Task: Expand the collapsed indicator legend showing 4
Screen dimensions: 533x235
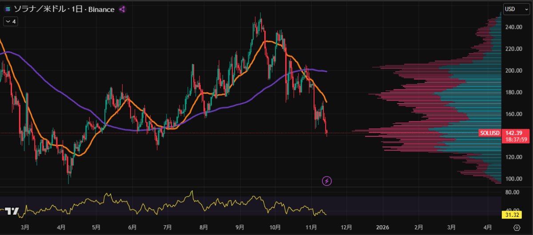Action: 11,21
